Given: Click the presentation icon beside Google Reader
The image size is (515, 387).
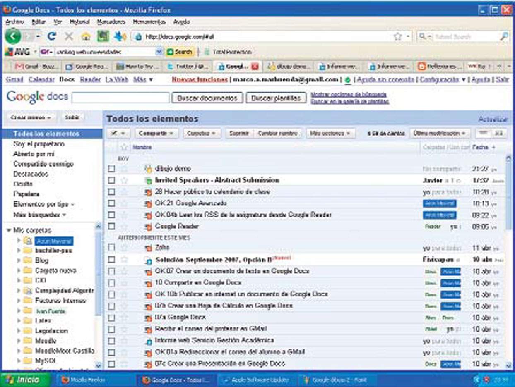Looking at the screenshot, I should pyautogui.click(x=148, y=227).
